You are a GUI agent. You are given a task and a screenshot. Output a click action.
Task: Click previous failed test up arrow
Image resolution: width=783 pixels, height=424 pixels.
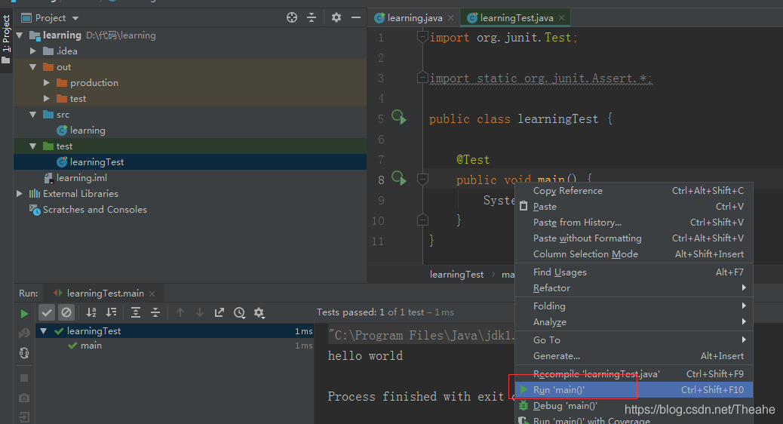180,312
